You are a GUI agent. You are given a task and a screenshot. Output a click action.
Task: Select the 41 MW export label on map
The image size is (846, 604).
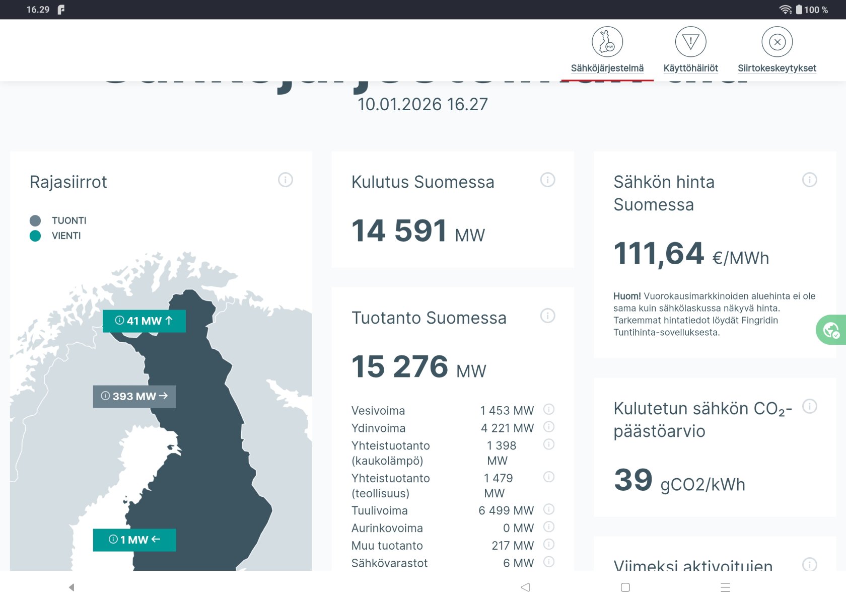pos(144,321)
